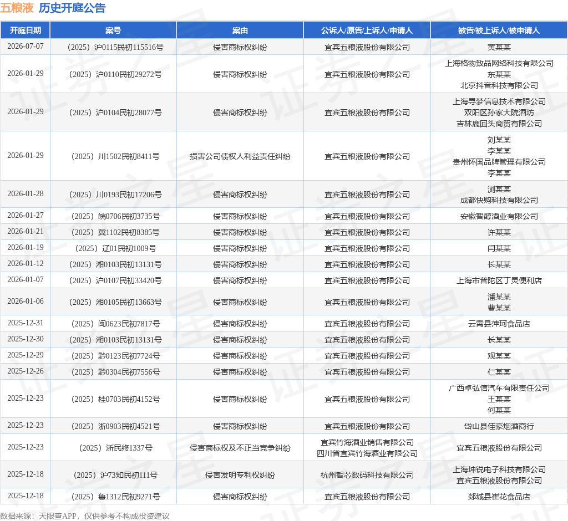568x521 pixels.
Task: Select case number 桂0703民初4152号
Action: pos(115,399)
